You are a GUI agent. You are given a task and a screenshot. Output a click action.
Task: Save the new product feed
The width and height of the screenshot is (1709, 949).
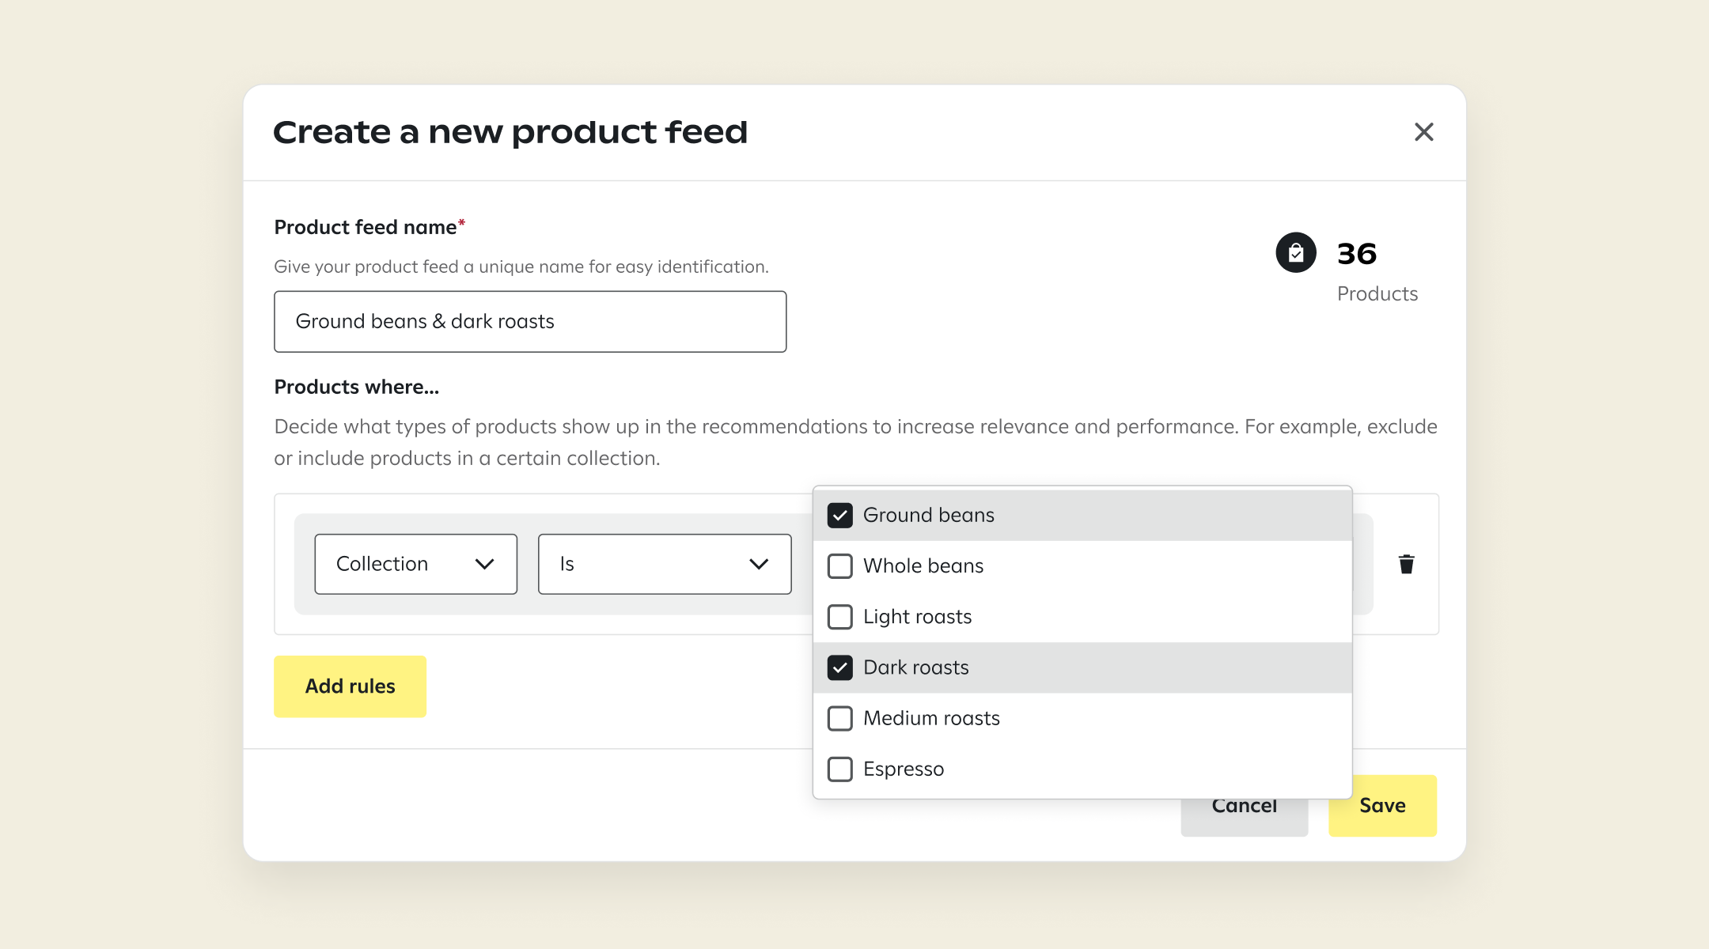pyautogui.click(x=1381, y=806)
